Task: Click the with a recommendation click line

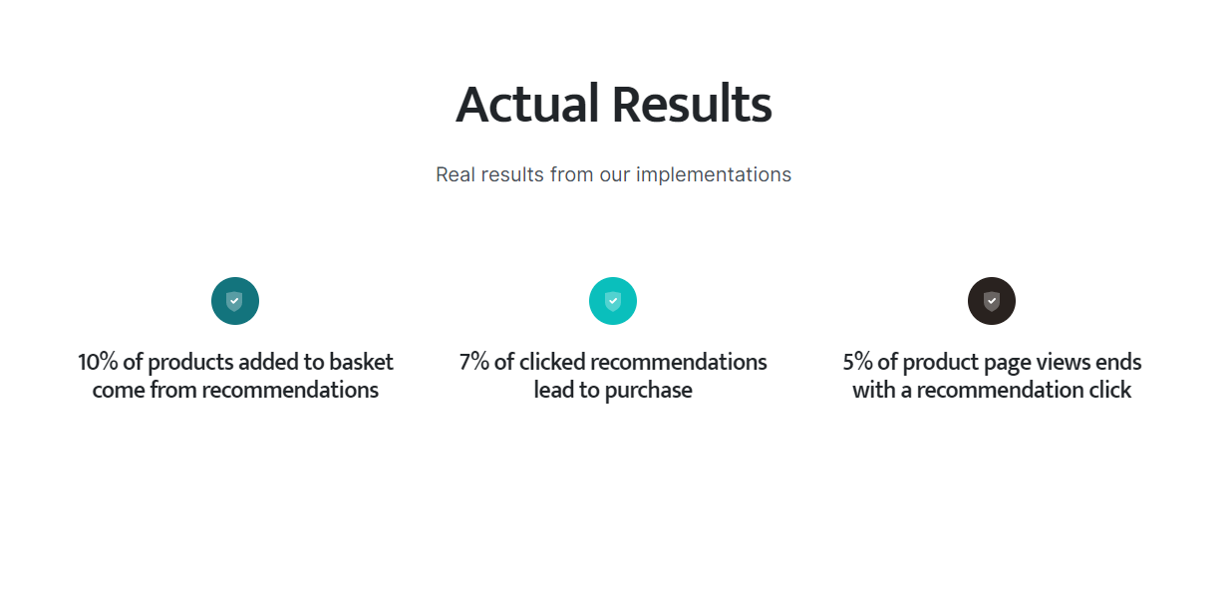Action: click(x=992, y=390)
